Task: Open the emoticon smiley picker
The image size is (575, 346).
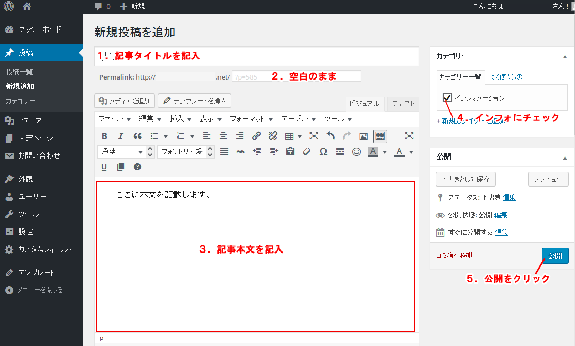Action: coord(356,152)
